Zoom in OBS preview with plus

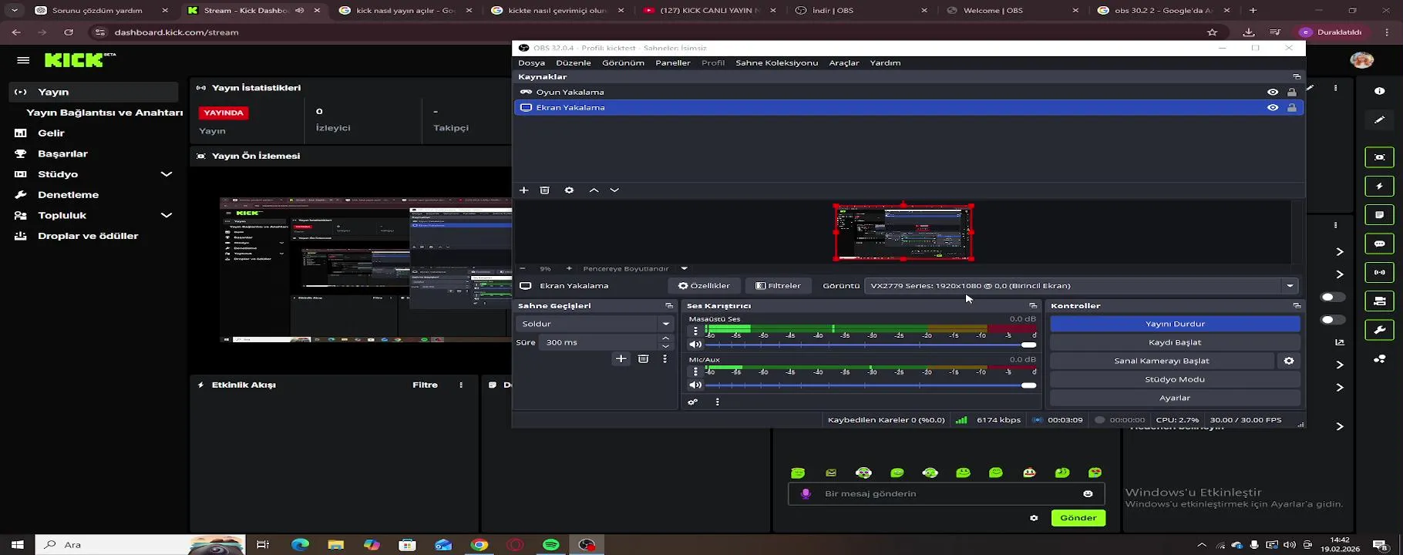click(569, 268)
